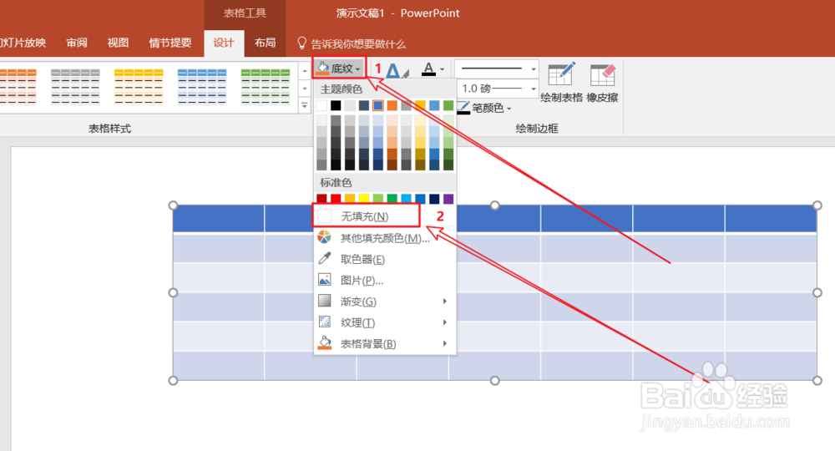Expand the table styles gallery more button
This screenshot has height=451, width=835.
tap(305, 105)
